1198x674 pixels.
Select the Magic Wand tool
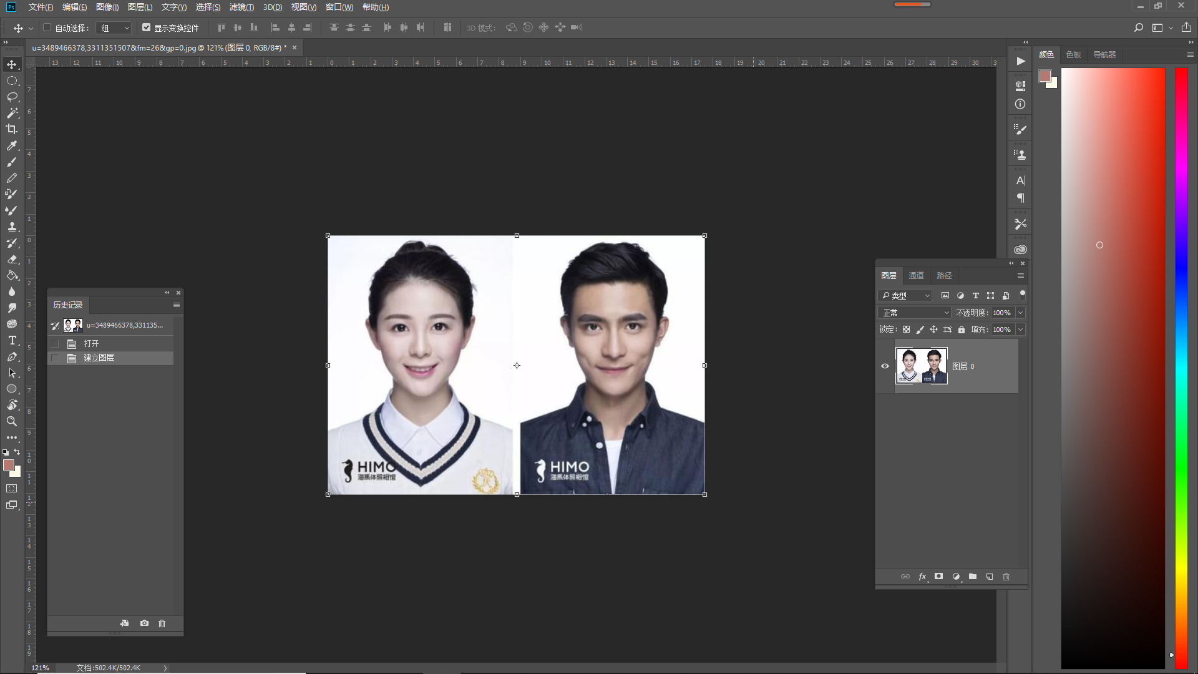pyautogui.click(x=12, y=113)
